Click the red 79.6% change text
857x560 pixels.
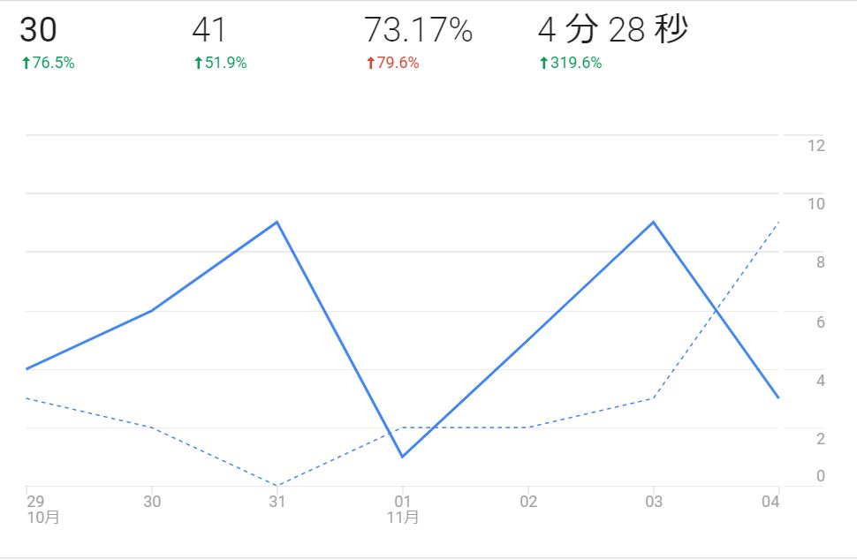click(398, 63)
